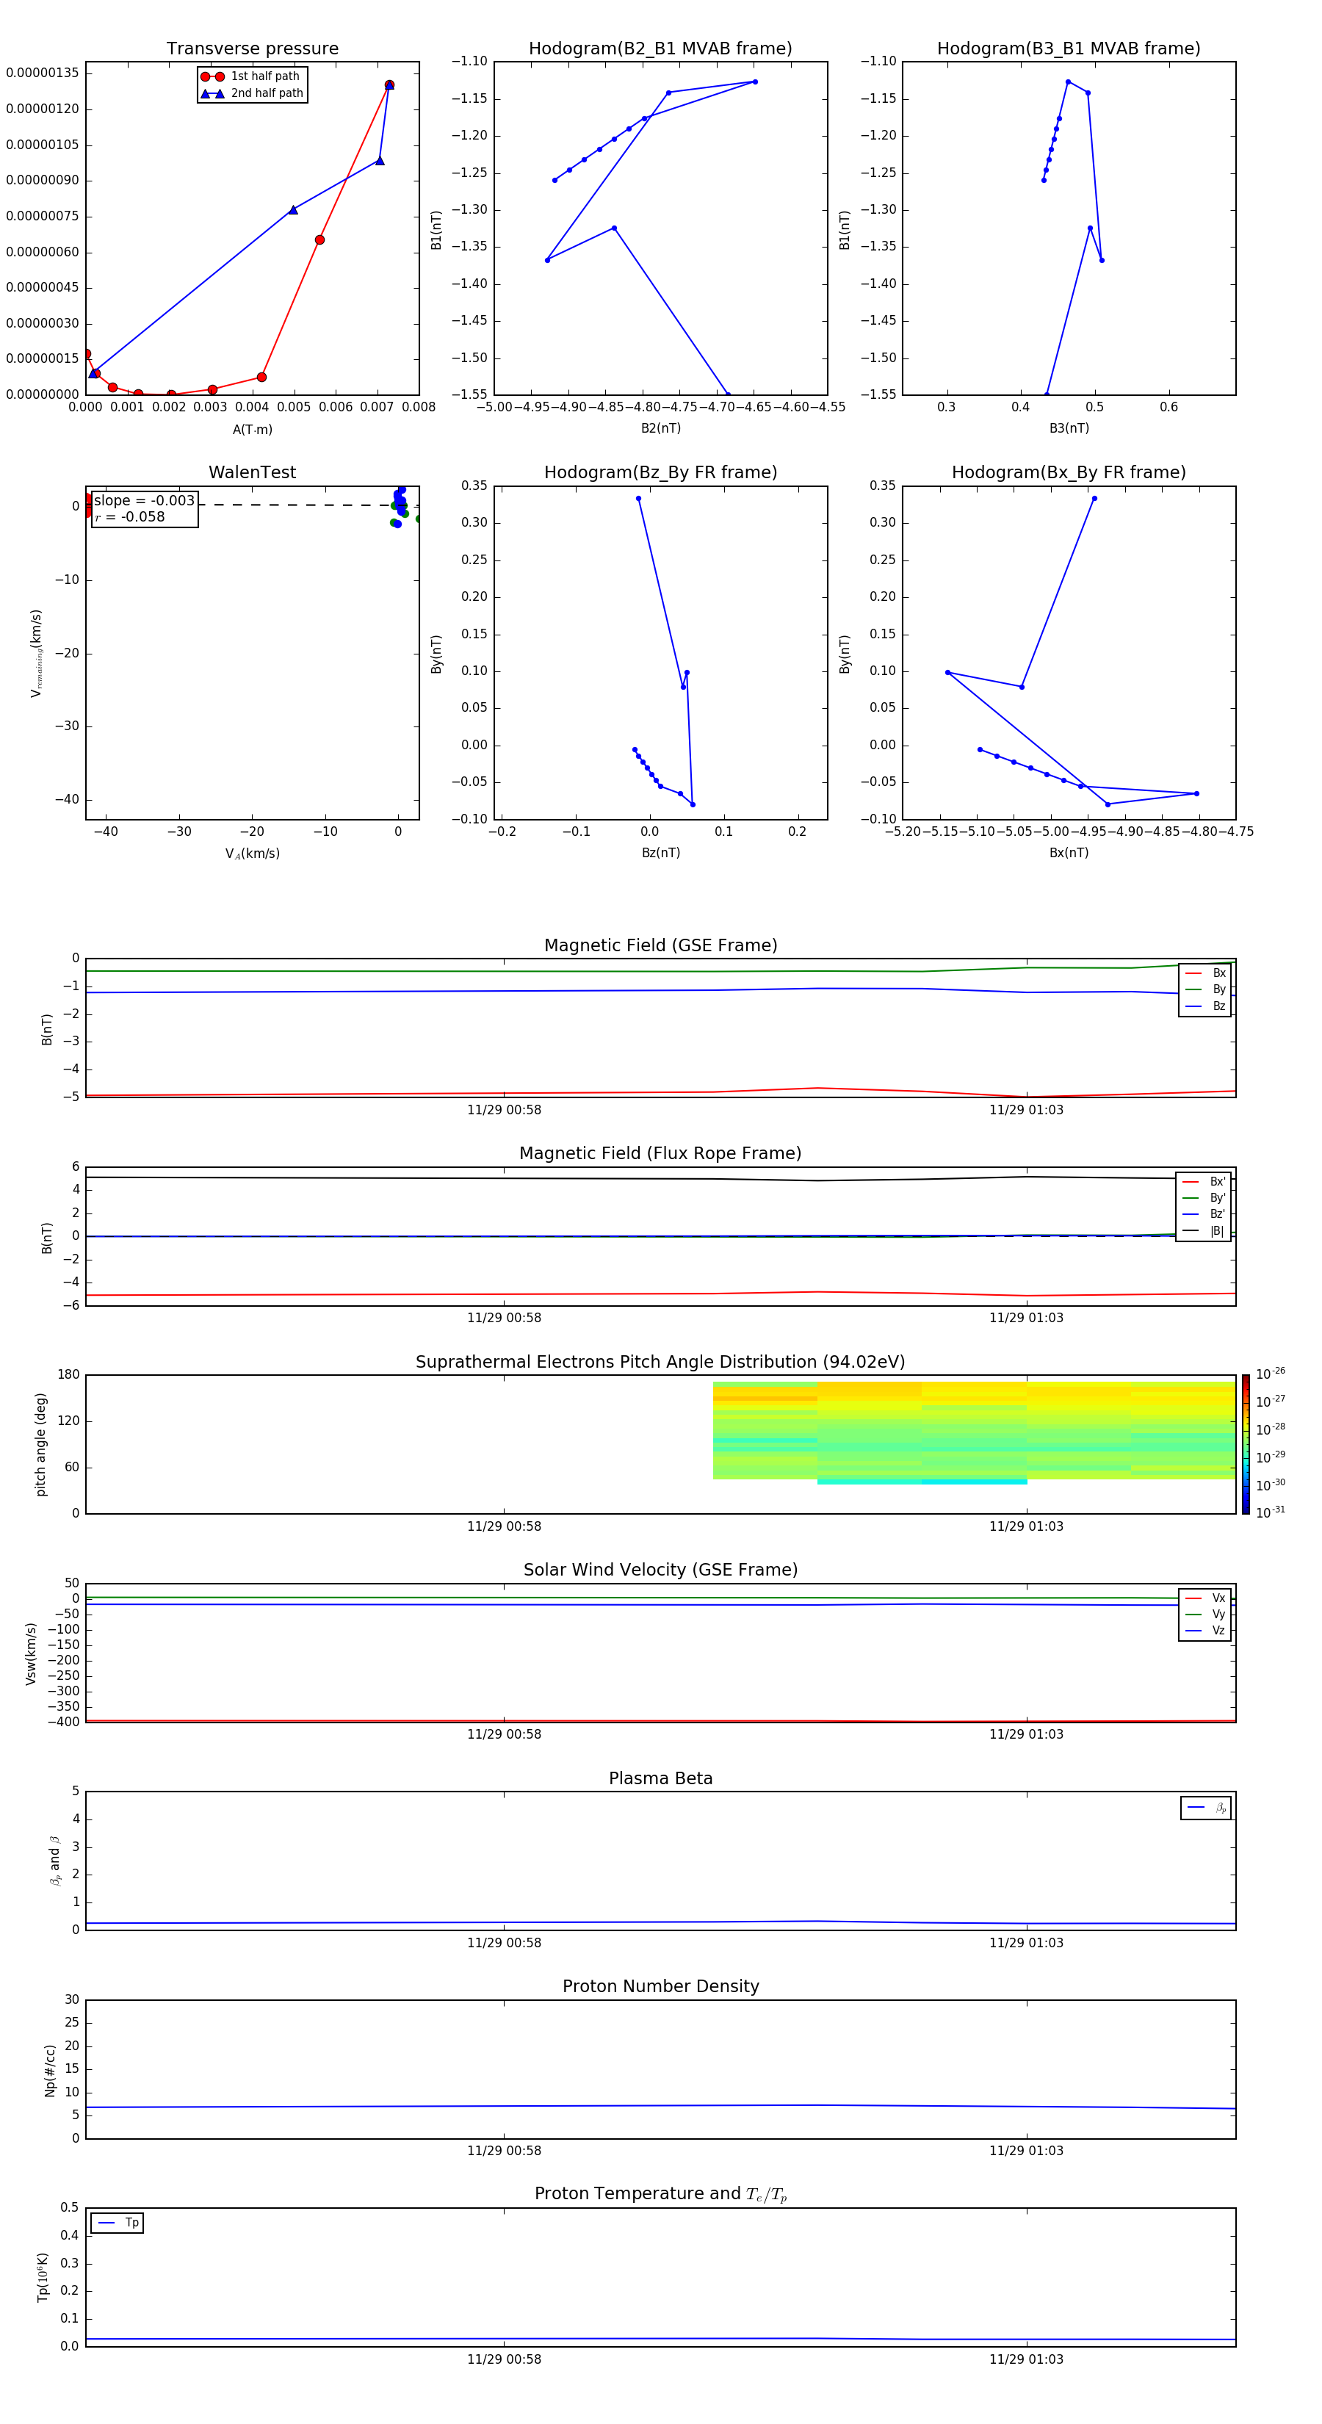Click the 'V_A(km/s)' x-axis label of the WalenTest plot
The width and height of the screenshot is (1322, 2424).
tap(252, 854)
